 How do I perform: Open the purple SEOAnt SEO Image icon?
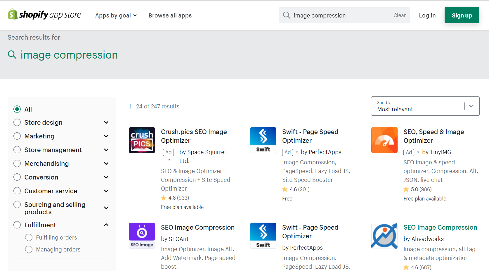tap(142, 236)
